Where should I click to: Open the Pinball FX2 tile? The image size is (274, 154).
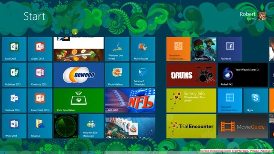(243, 75)
